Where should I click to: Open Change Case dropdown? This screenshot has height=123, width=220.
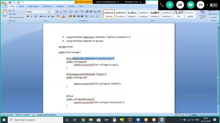[53, 16]
